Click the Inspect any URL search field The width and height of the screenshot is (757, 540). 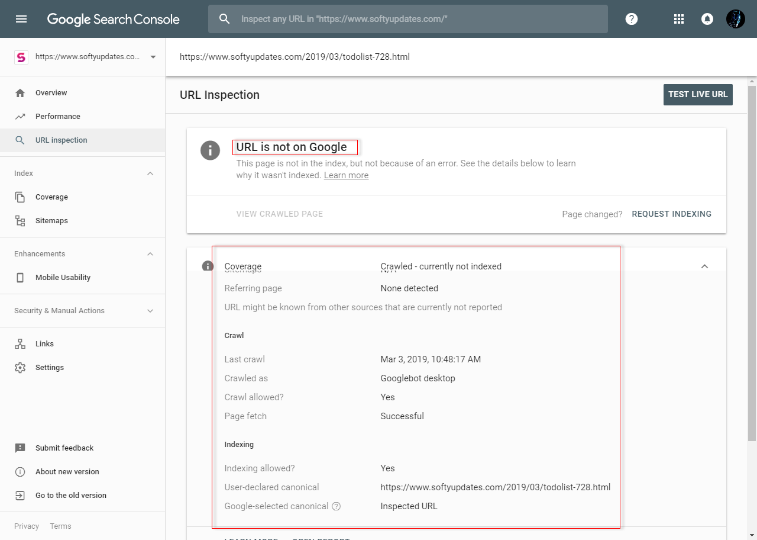pos(408,19)
